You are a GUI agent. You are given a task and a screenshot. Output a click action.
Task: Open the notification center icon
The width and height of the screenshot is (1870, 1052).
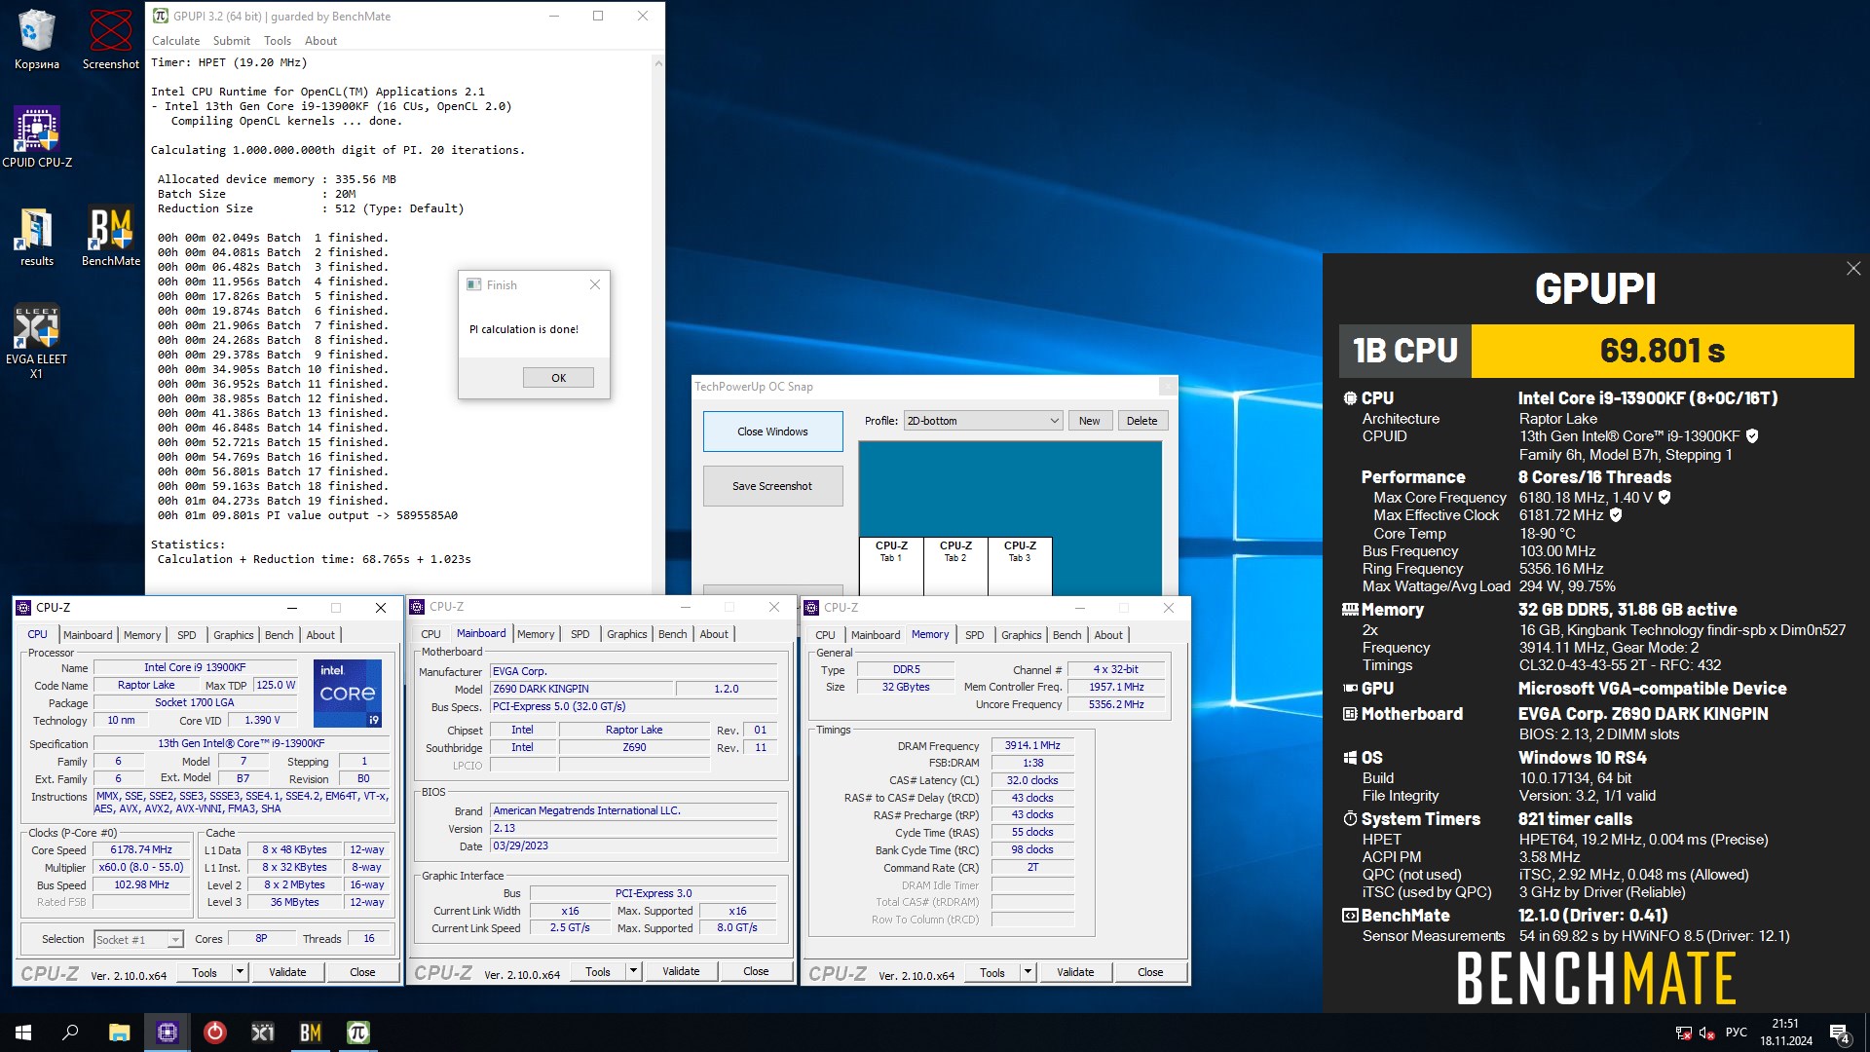coord(1840,1033)
